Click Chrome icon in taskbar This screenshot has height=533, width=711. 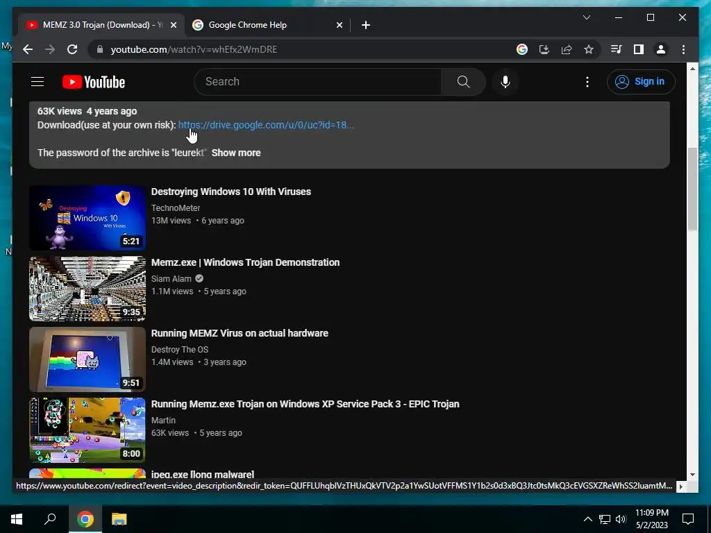(85, 519)
